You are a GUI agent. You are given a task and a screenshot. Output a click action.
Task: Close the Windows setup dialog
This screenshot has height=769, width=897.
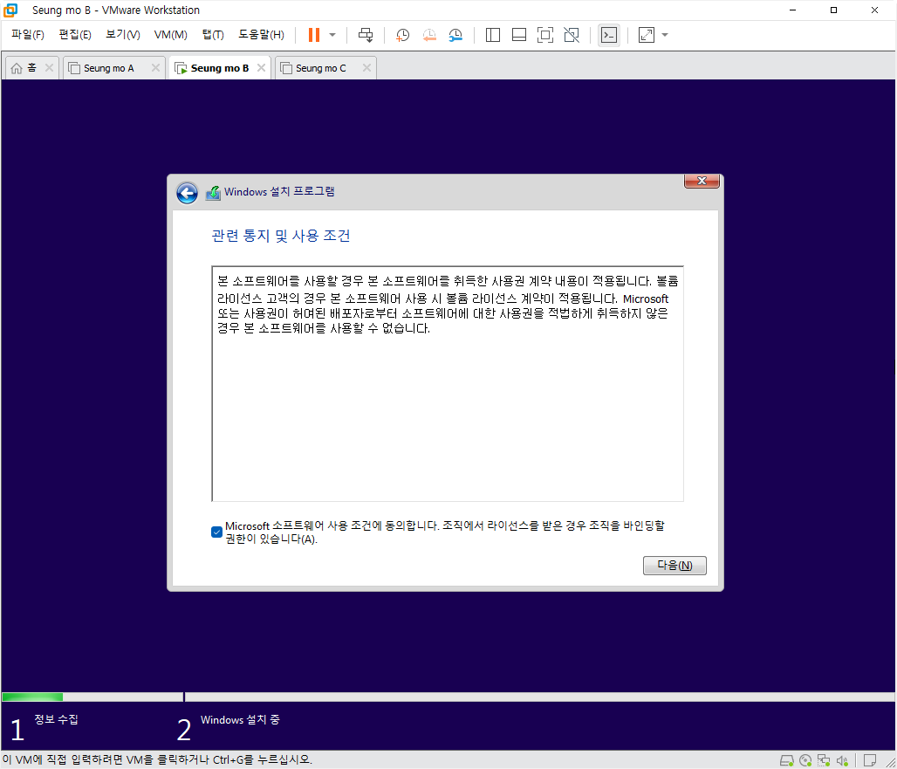pyautogui.click(x=702, y=181)
